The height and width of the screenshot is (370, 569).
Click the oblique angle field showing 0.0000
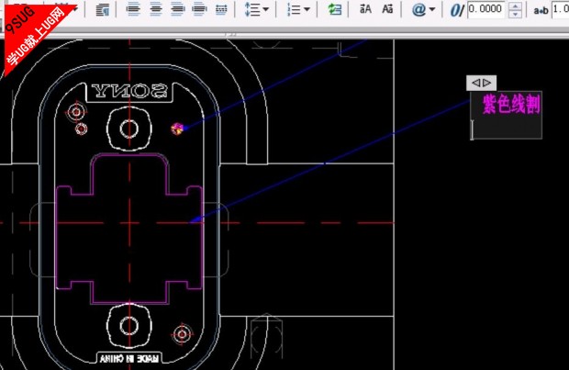point(485,10)
